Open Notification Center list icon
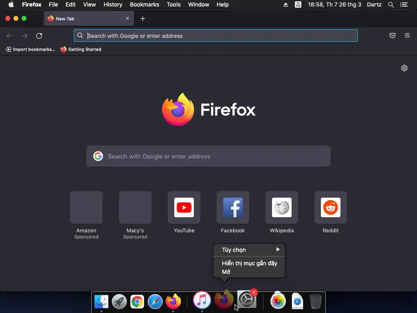The image size is (417, 313). (404, 4)
